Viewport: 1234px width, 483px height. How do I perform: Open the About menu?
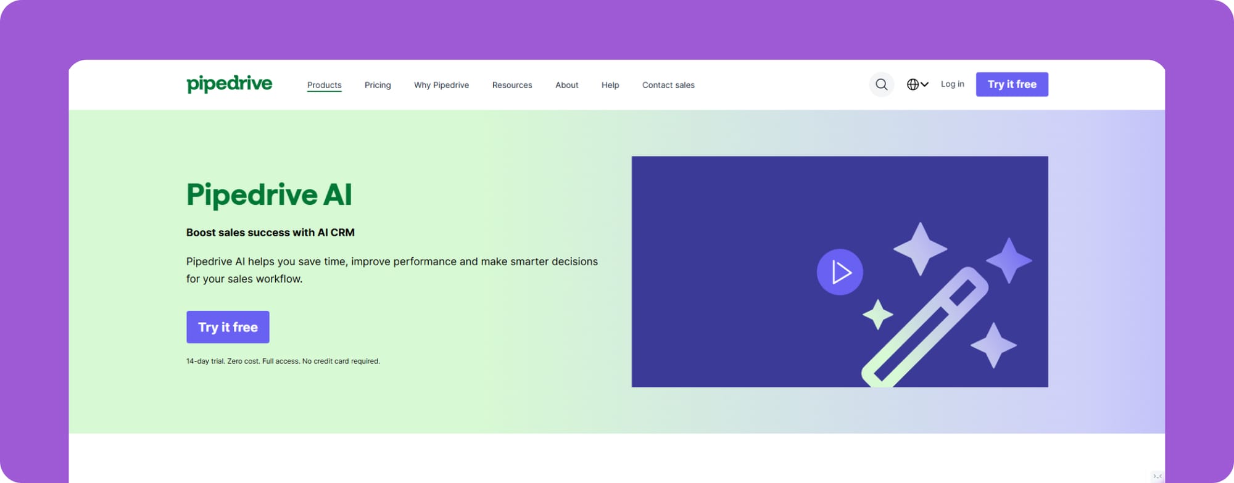click(x=567, y=85)
